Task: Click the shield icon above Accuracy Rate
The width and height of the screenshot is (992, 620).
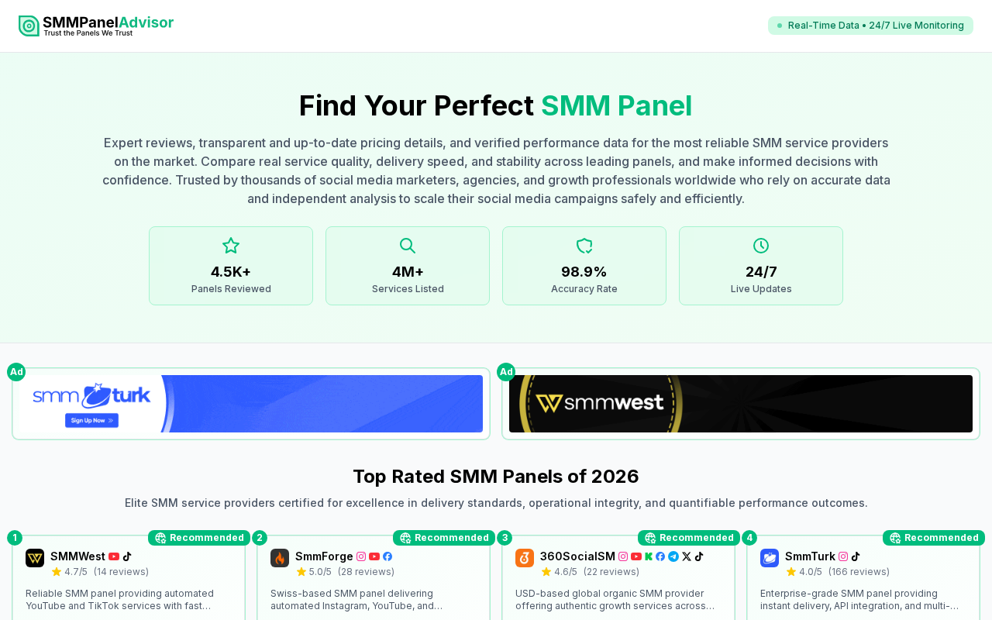Action: pos(584,246)
